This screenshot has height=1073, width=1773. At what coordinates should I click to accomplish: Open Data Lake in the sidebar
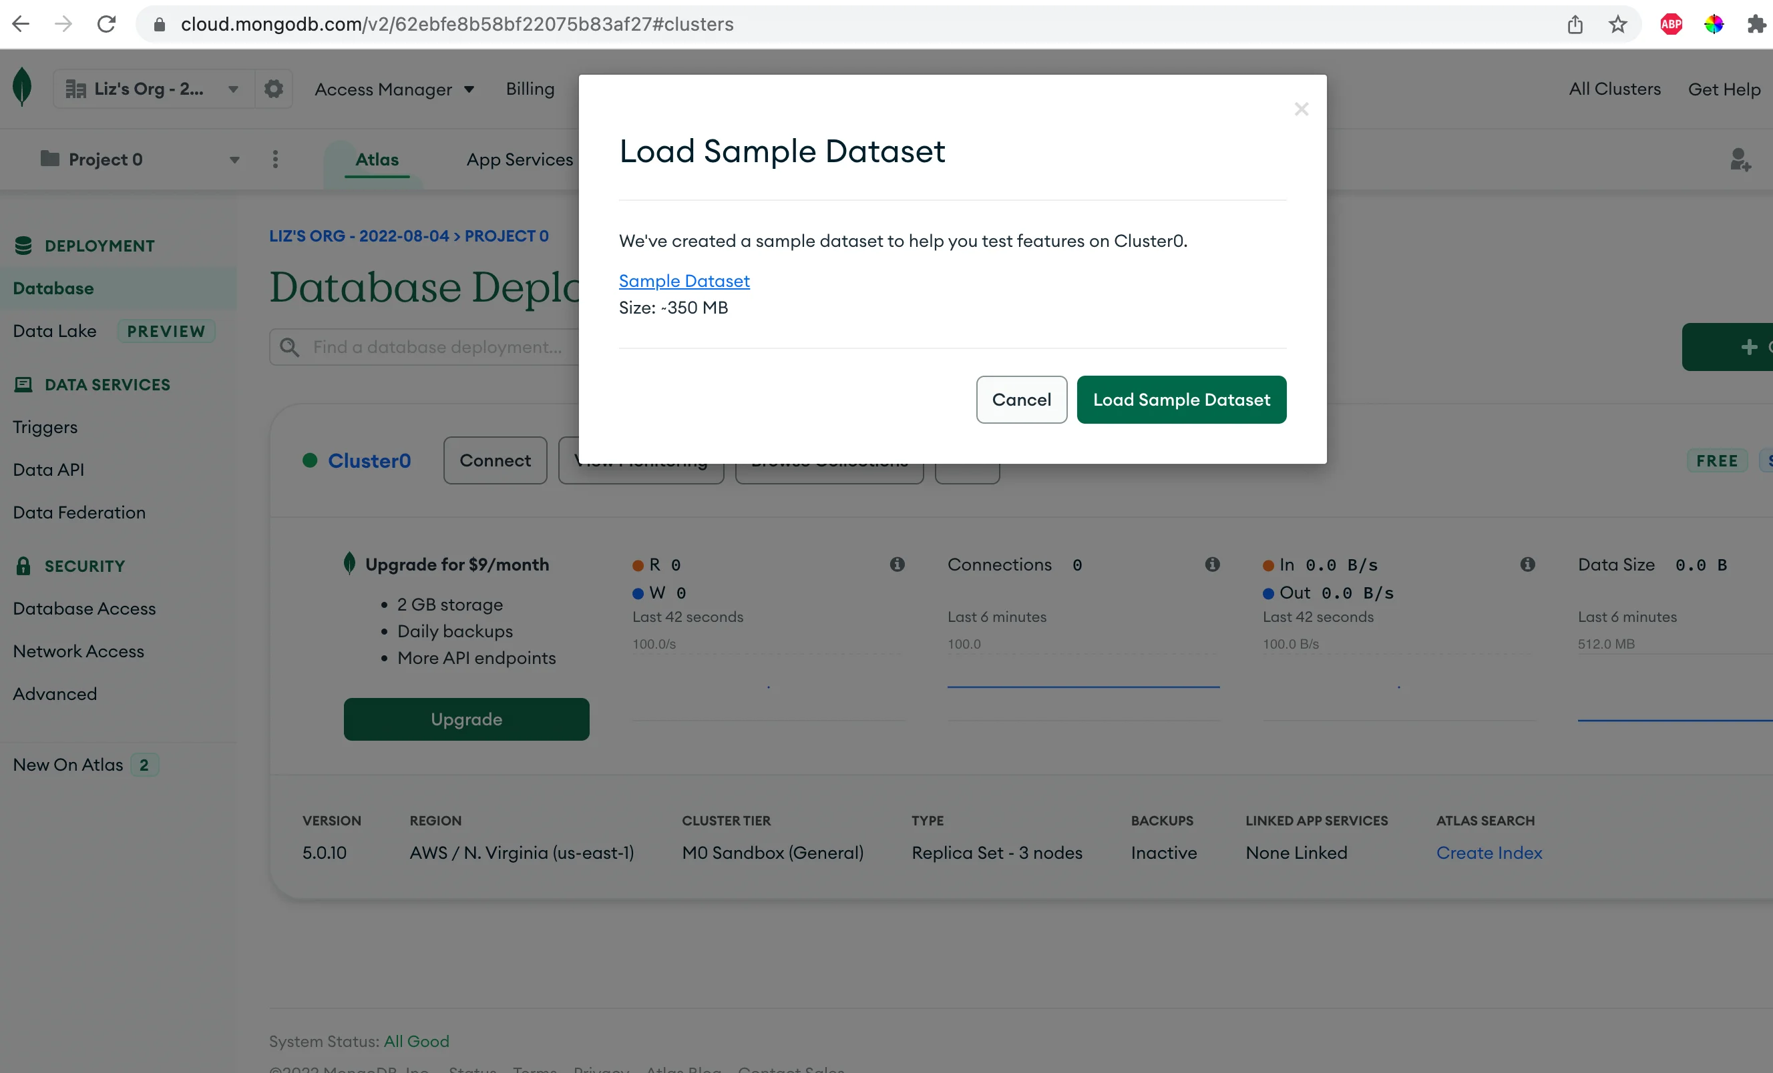tap(55, 331)
